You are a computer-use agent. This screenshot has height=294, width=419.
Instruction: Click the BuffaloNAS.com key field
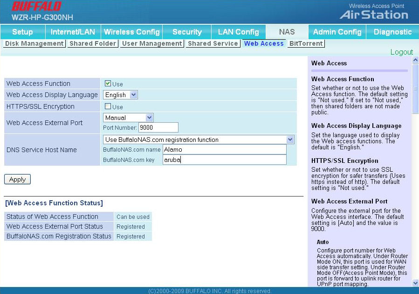[x=225, y=160]
